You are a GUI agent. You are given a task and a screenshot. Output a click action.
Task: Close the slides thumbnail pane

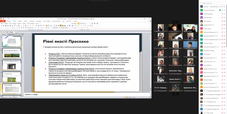click(x=23, y=34)
